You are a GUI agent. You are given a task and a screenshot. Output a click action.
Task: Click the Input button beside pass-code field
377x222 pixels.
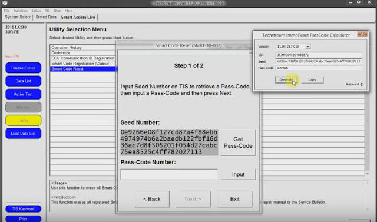coord(238,174)
